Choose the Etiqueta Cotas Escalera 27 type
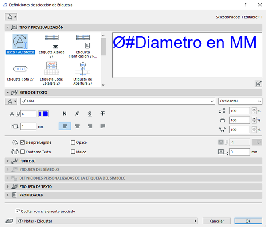Screen dimensions: 266x227 [51, 73]
